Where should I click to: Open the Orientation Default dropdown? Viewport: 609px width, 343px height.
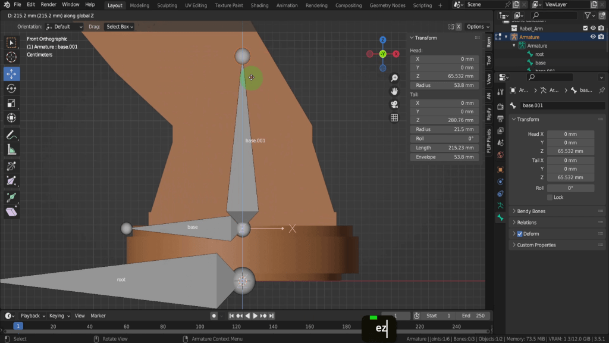click(64, 27)
